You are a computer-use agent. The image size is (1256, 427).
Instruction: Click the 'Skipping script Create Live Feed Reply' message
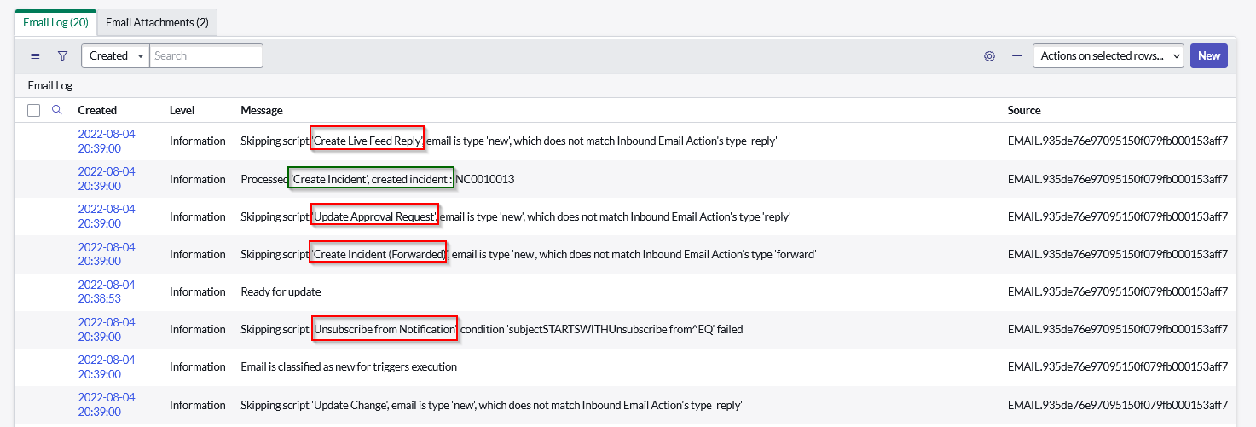coord(509,141)
